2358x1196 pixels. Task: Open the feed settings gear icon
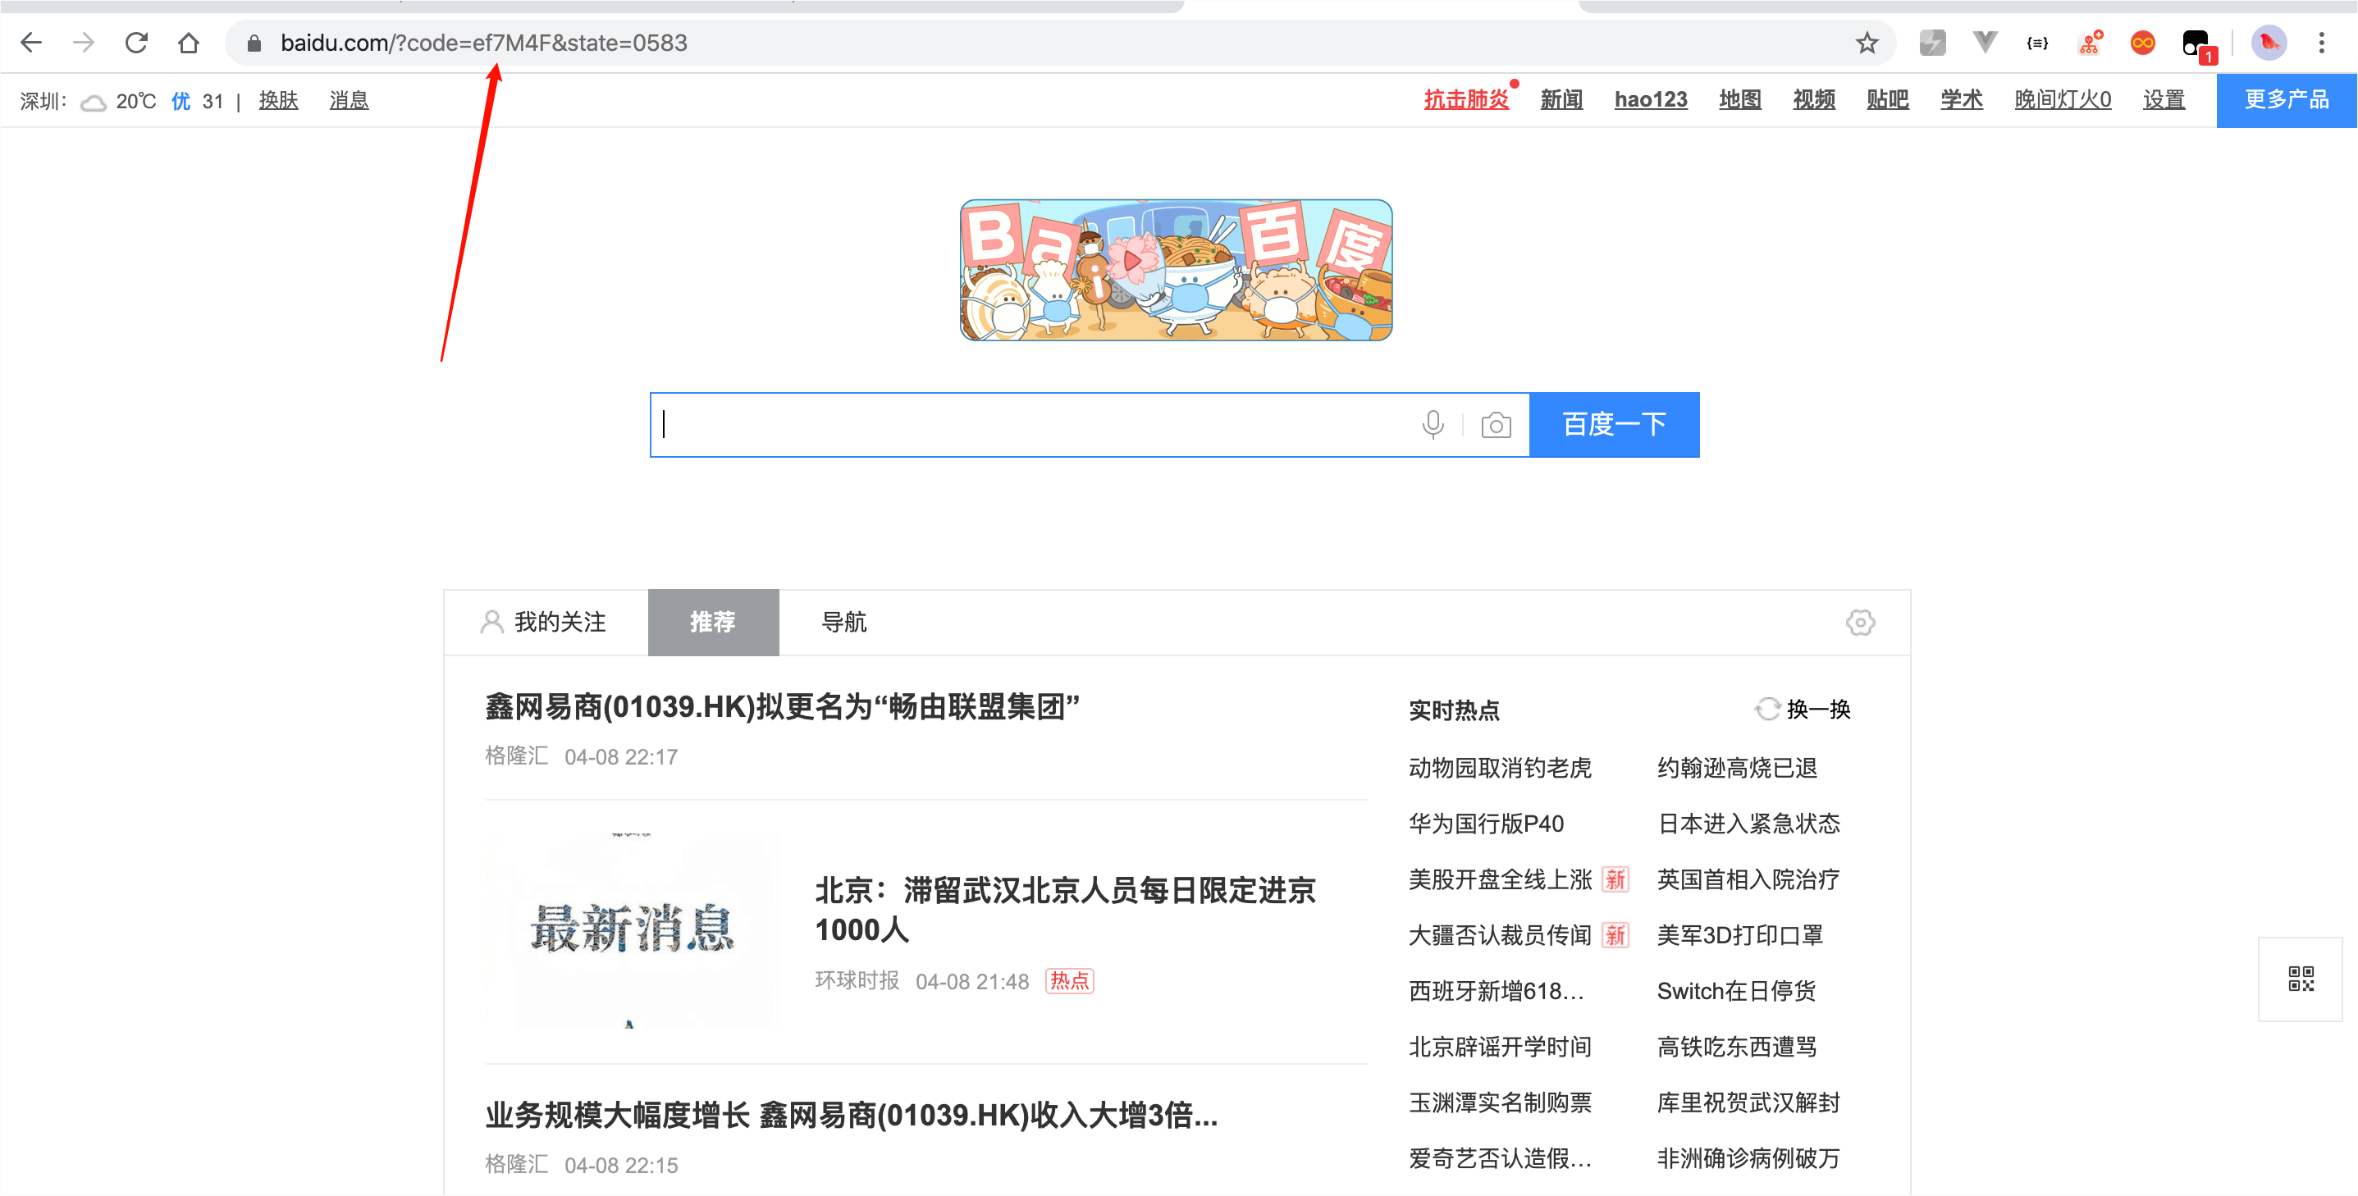(1859, 623)
